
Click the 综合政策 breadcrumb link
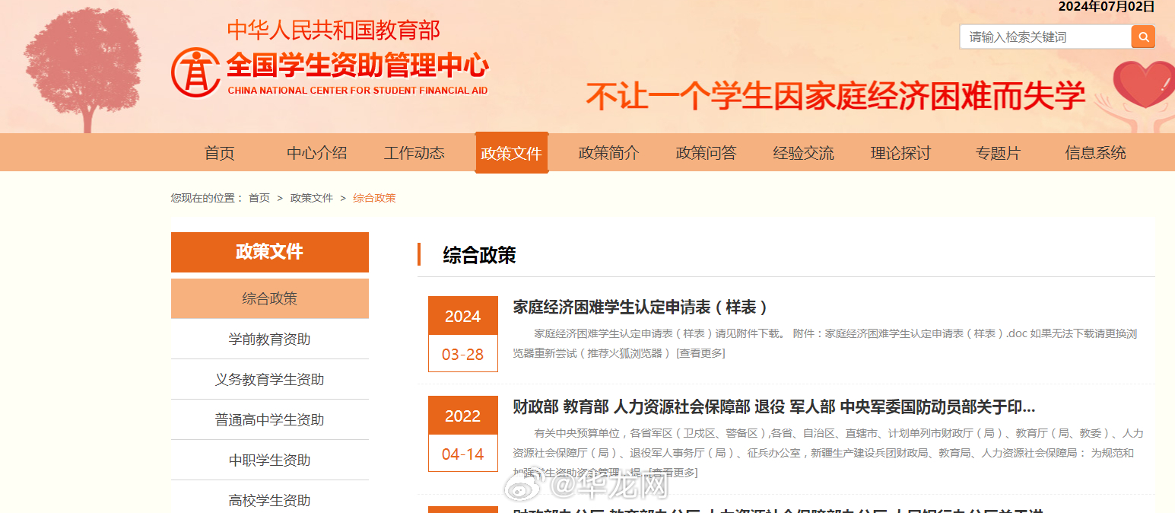(x=374, y=198)
